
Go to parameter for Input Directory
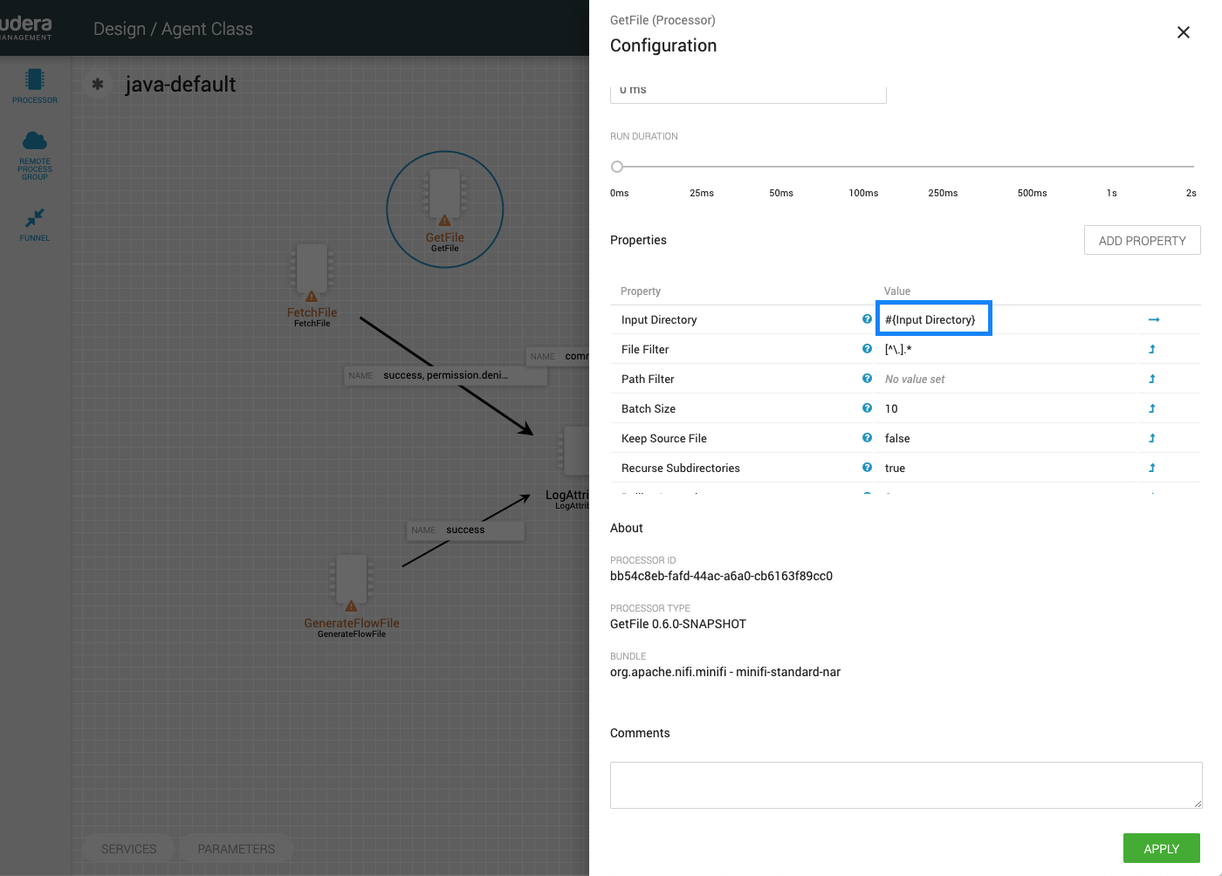coord(1153,319)
